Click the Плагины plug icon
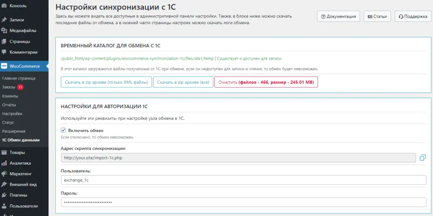This screenshot has width=433, height=216. click(4, 195)
